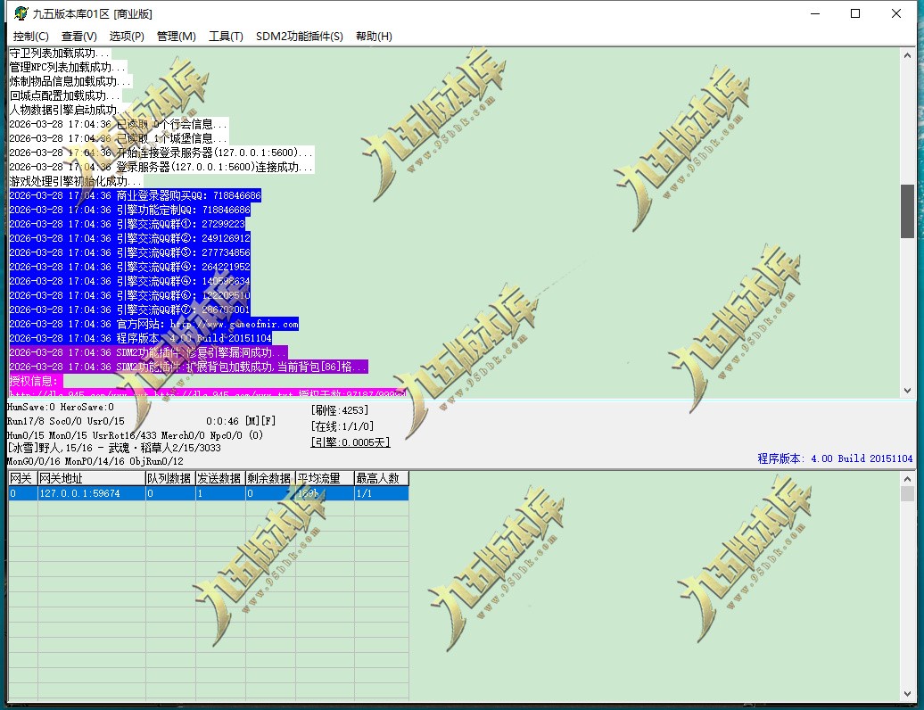The image size is (924, 710).
Task: Click the 程序版本: 4.00 Build 20151104 label
Action: 835,458
